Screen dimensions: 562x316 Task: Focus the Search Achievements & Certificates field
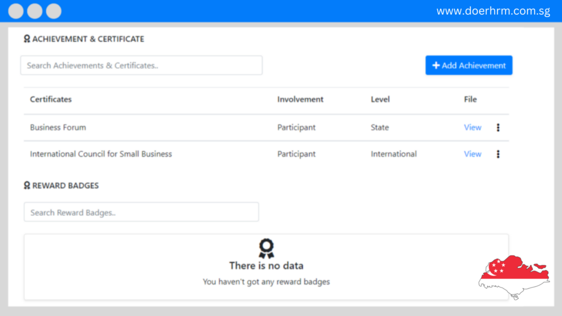click(141, 65)
